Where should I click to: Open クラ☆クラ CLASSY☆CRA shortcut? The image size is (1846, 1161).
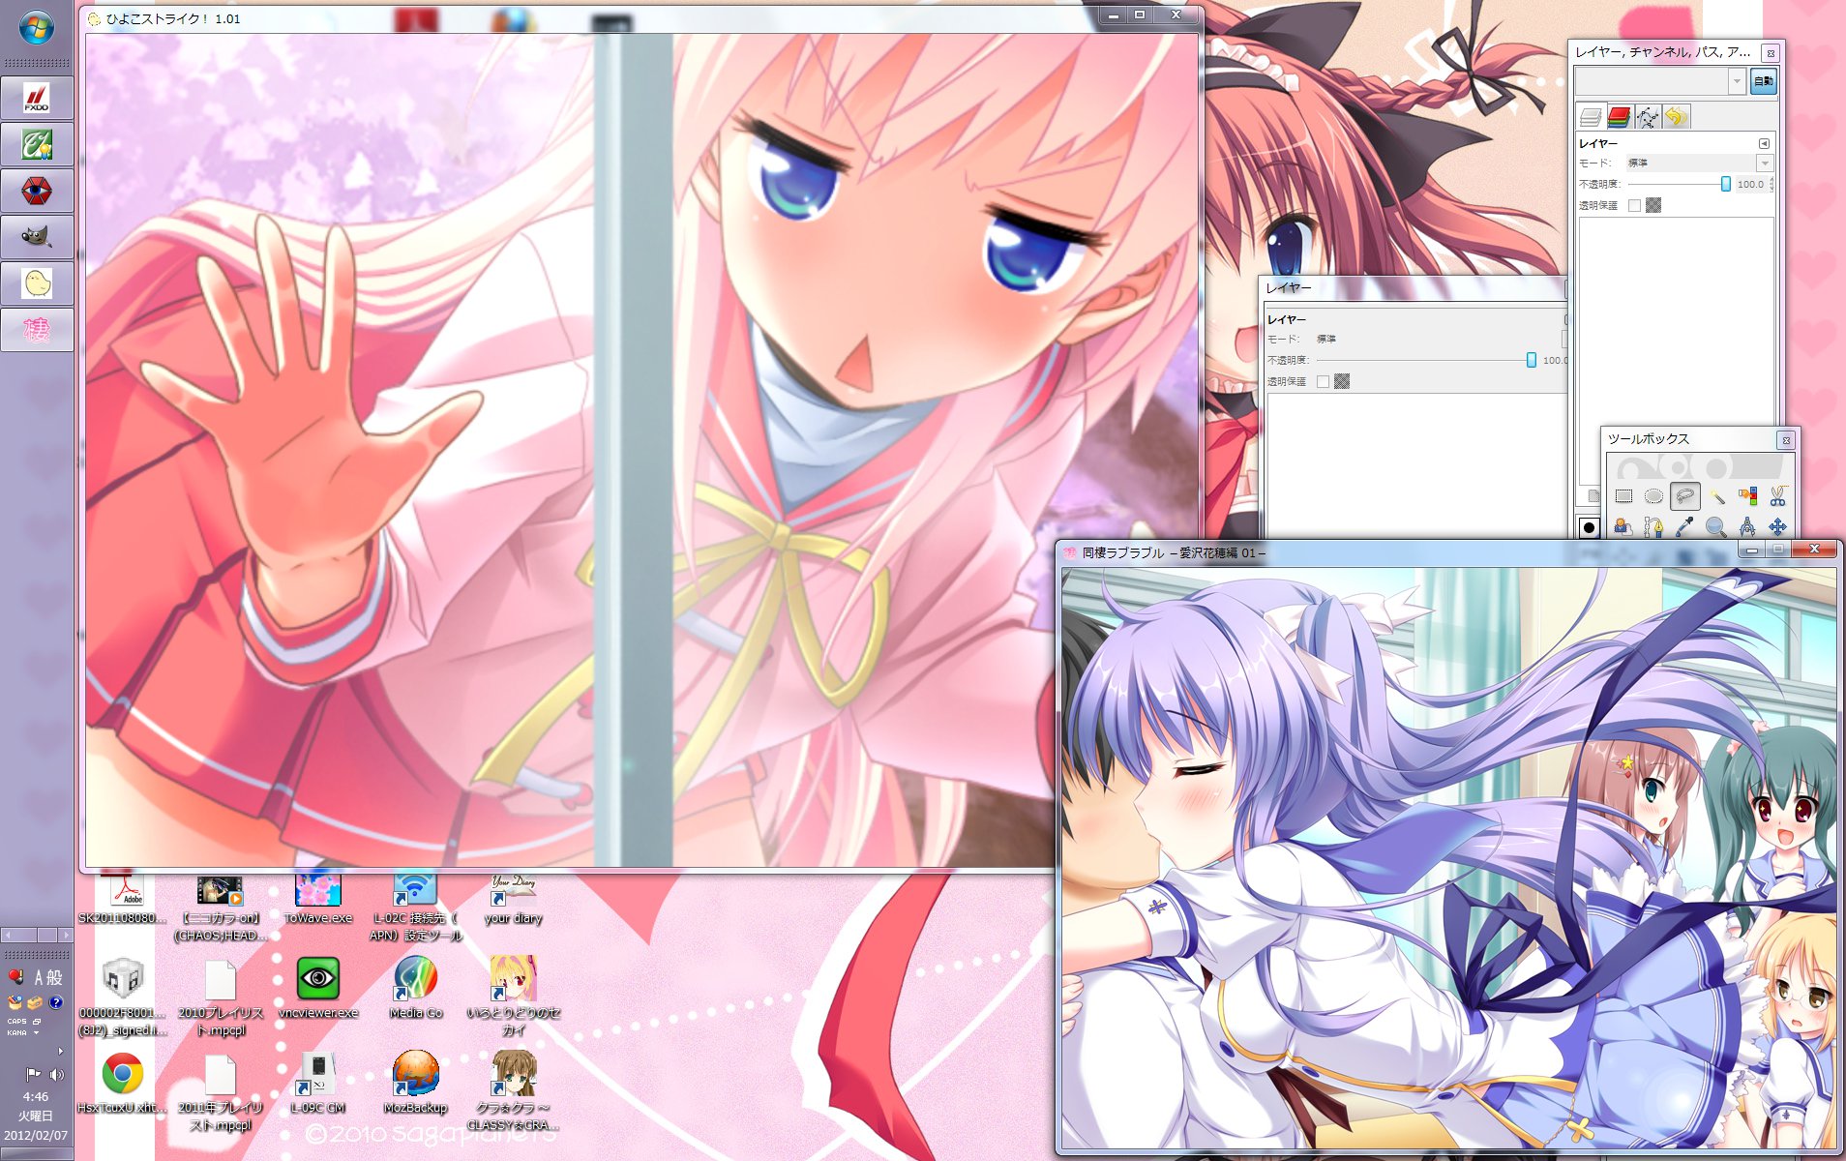point(513,1091)
